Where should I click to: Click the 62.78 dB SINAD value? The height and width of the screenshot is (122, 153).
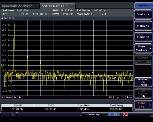(17, 109)
